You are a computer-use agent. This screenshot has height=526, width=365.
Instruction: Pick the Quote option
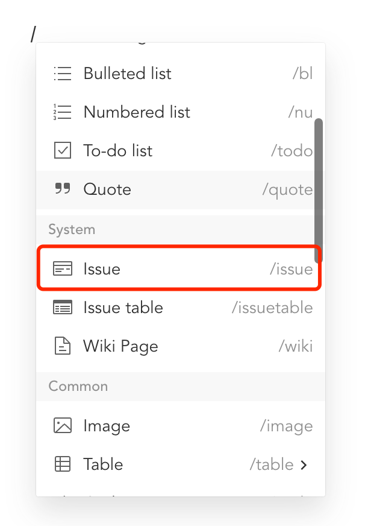(x=181, y=190)
